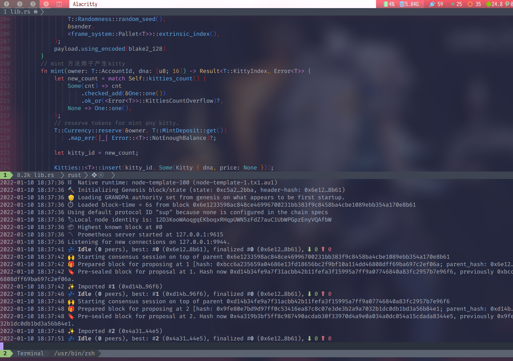The image size is (513, 361).
Task: Click the /usr/bin/zsh statusline segment
Action: [74, 353]
